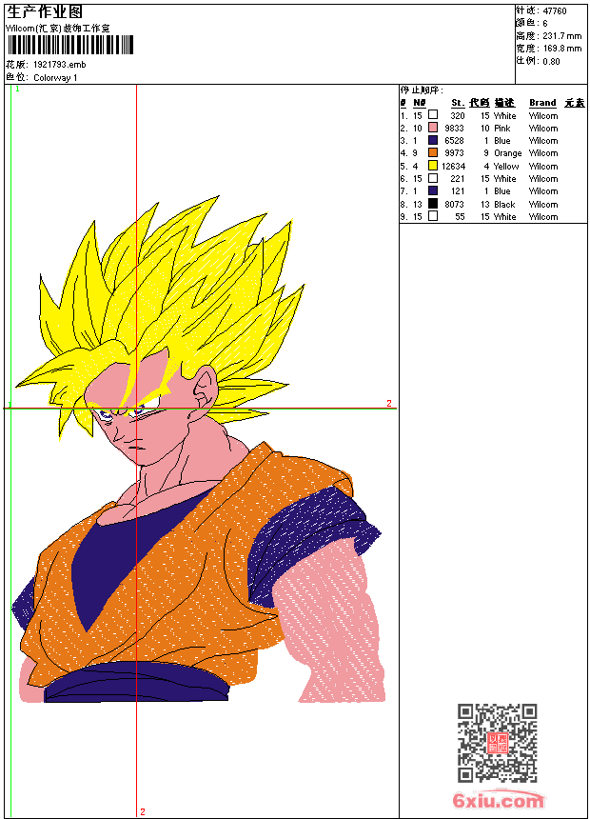The height and width of the screenshot is (819, 590).
Task: Click the Goku embroidery design preview
Action: click(x=201, y=449)
